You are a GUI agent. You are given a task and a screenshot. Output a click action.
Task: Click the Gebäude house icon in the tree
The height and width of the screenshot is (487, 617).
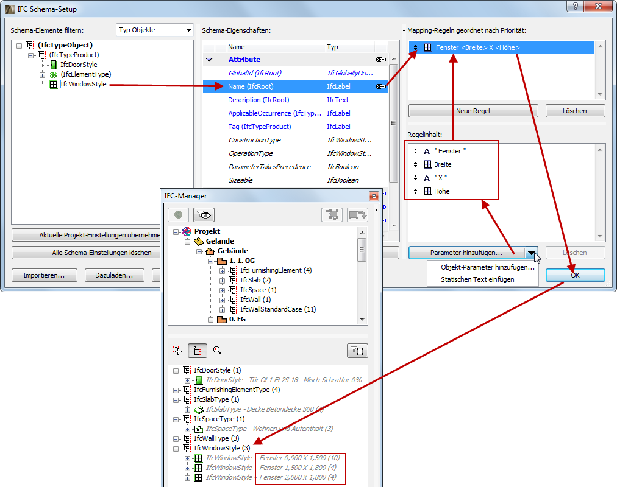[210, 251]
